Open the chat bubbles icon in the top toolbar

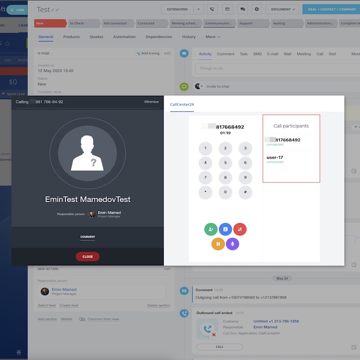click(x=242, y=9)
